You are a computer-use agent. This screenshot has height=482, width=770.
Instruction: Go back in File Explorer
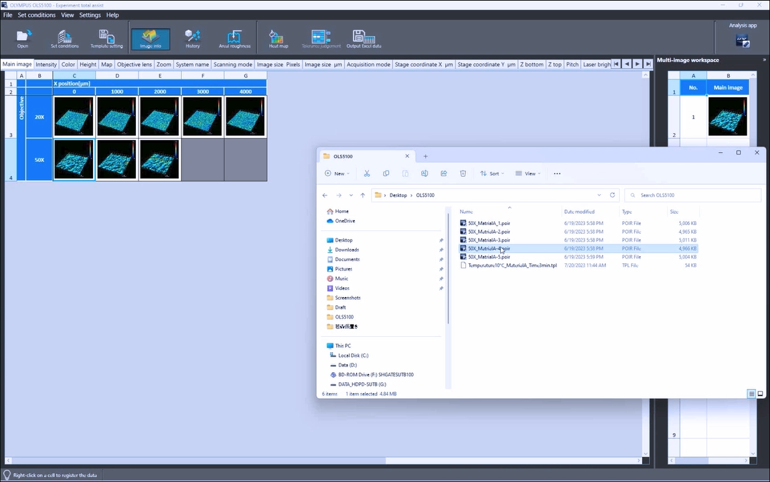click(325, 195)
